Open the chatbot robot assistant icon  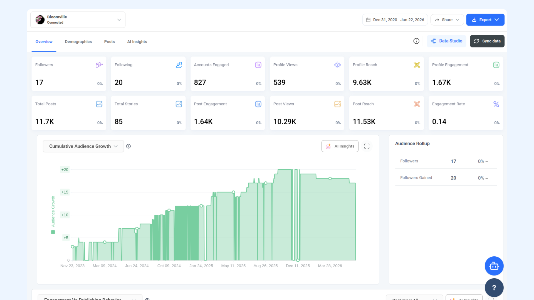494,266
